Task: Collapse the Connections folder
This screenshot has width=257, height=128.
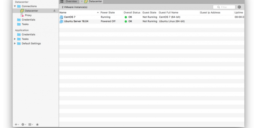Action: click(15, 6)
